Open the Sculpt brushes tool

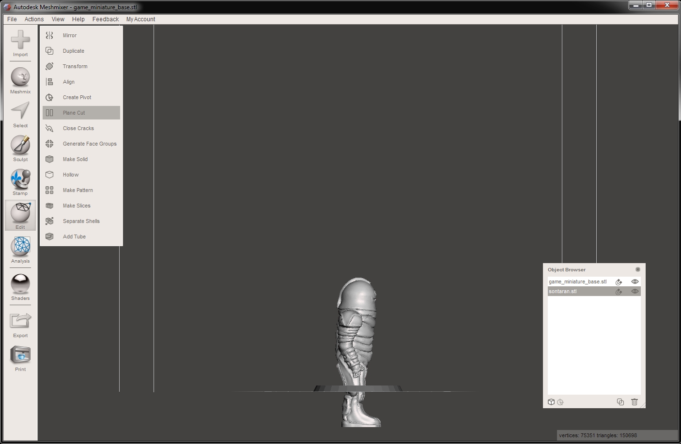pos(20,148)
